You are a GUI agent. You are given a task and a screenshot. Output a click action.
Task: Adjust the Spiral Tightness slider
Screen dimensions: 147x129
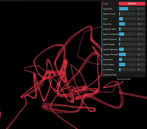point(127,49)
